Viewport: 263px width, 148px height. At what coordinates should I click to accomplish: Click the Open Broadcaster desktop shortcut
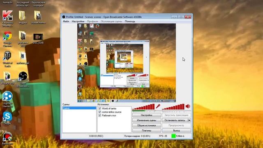click(x=23, y=79)
